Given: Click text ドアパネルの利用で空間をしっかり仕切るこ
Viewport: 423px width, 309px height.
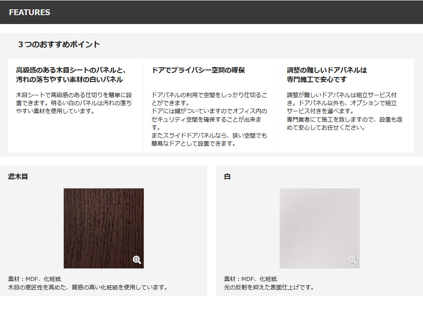Looking at the screenshot, I should click(x=209, y=95).
